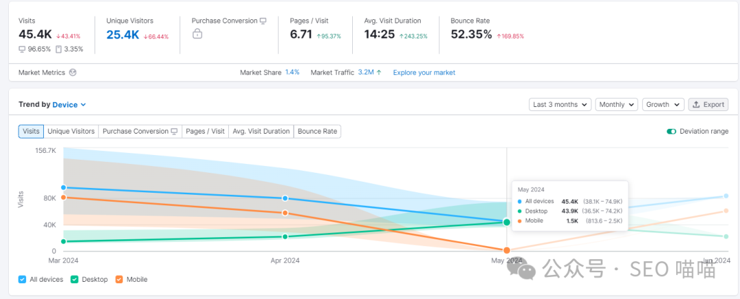Select the Bounce Rate tab
740x299 pixels.
click(x=318, y=132)
